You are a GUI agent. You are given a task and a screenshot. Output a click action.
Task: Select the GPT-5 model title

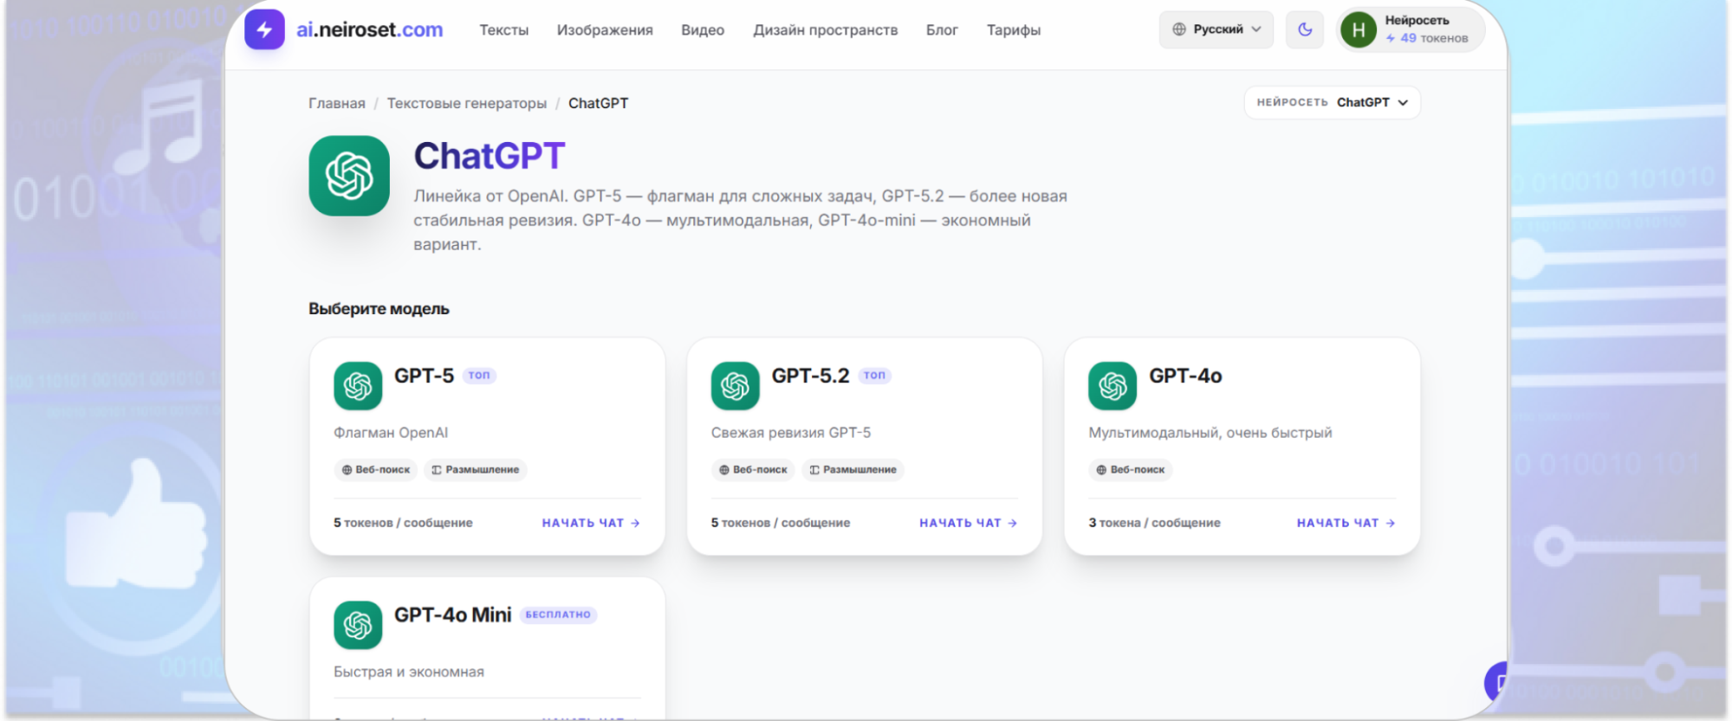424,376
